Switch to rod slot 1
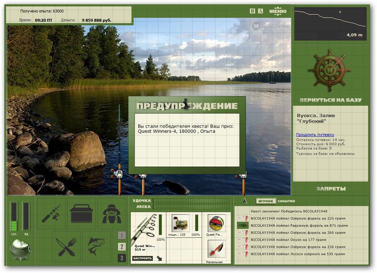This screenshot has height=273, width=377. (122, 235)
